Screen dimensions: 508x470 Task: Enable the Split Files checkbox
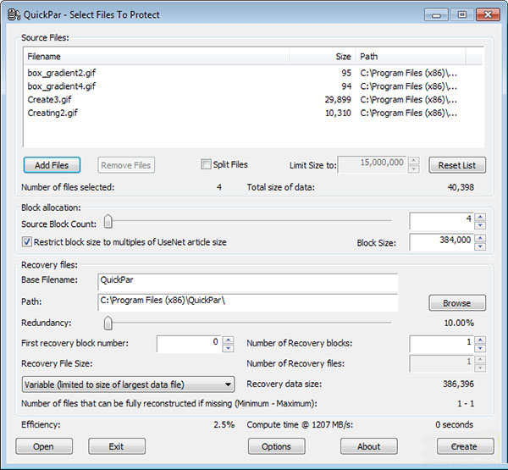coord(206,164)
